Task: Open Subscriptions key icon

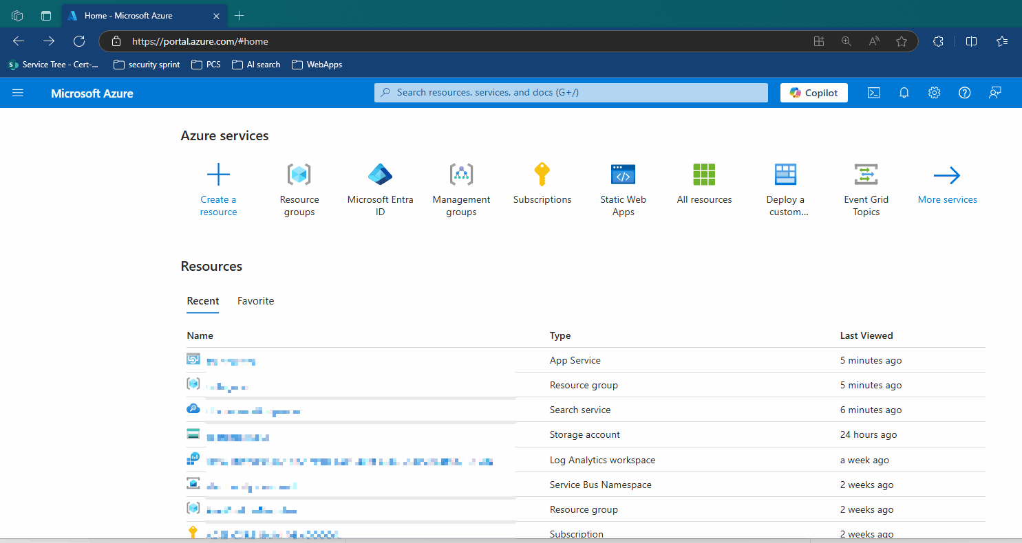Action: coord(542,175)
